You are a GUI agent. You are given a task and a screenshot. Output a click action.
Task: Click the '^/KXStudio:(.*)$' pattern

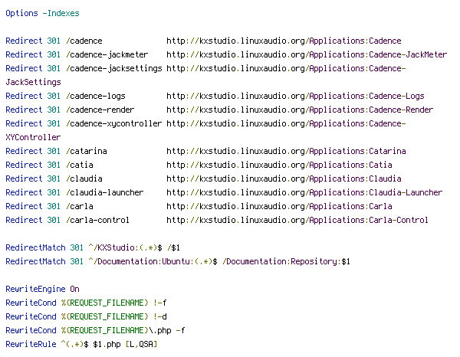125,248
